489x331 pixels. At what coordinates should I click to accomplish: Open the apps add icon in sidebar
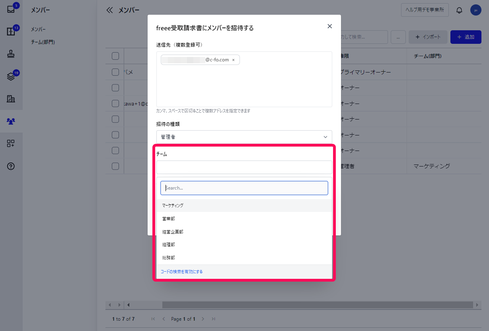click(x=11, y=144)
